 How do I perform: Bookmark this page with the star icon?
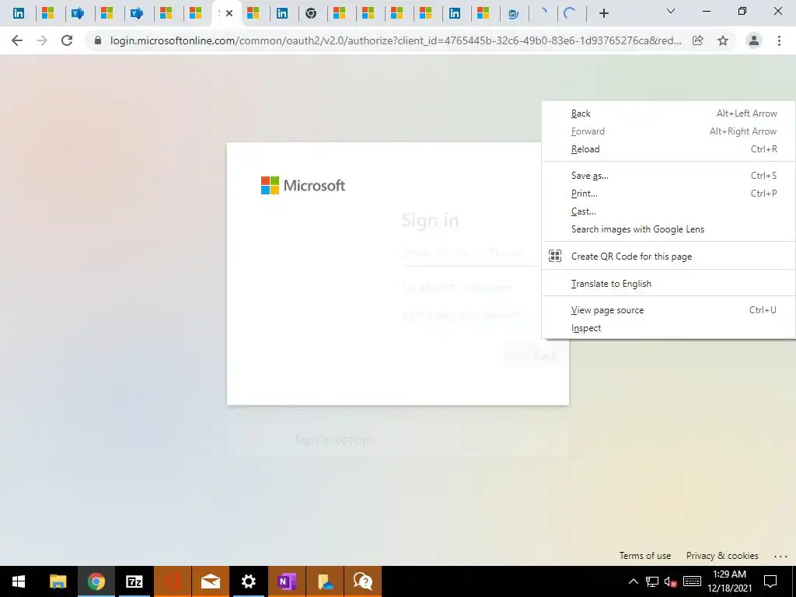tap(723, 40)
